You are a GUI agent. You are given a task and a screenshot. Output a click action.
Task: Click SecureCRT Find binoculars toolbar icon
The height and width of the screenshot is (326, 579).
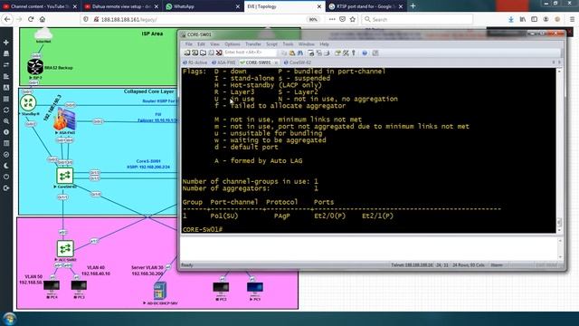point(300,53)
